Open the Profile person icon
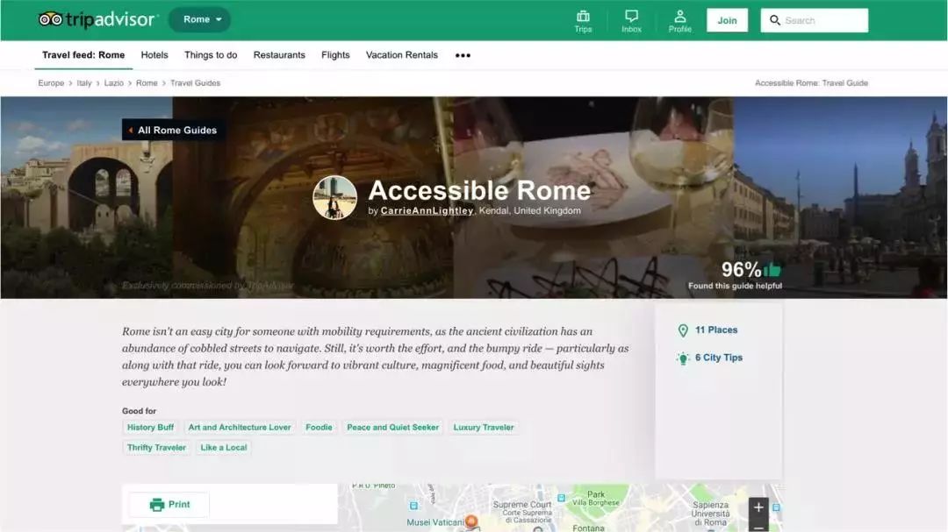The image size is (948, 532). 679,17
